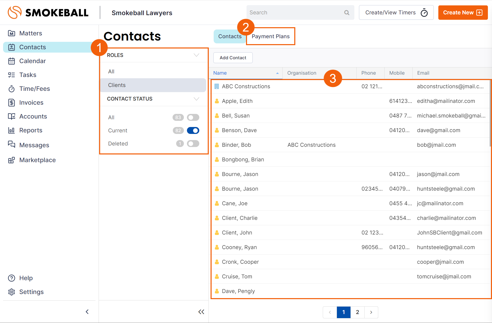
Task: Click the Tasks checklist icon
Action: [12, 75]
